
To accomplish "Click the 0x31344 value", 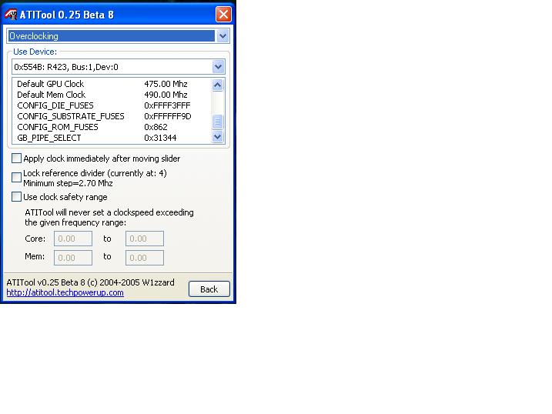I will pos(160,138).
